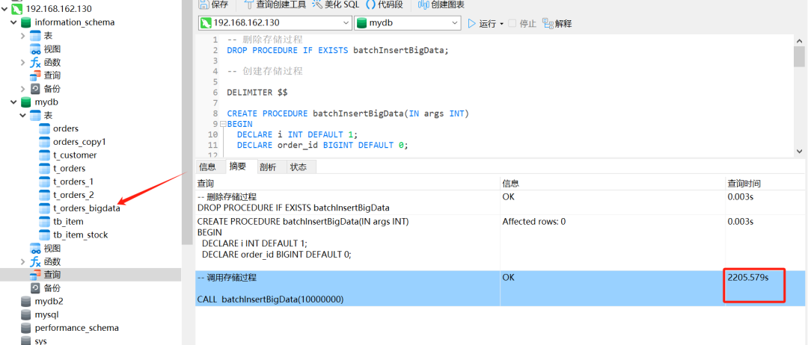Click the t_orders_bigdata table name

pyautogui.click(x=87, y=208)
